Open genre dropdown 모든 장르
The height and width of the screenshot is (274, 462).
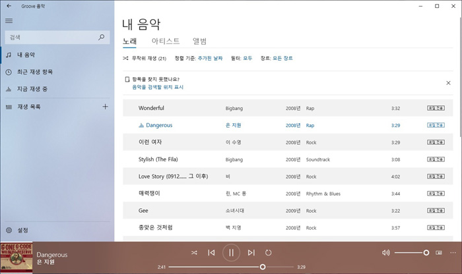click(x=282, y=58)
